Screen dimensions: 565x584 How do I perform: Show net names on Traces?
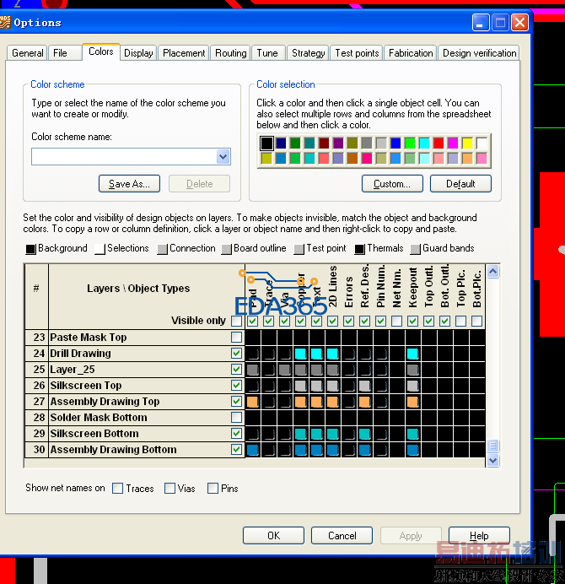click(x=117, y=489)
